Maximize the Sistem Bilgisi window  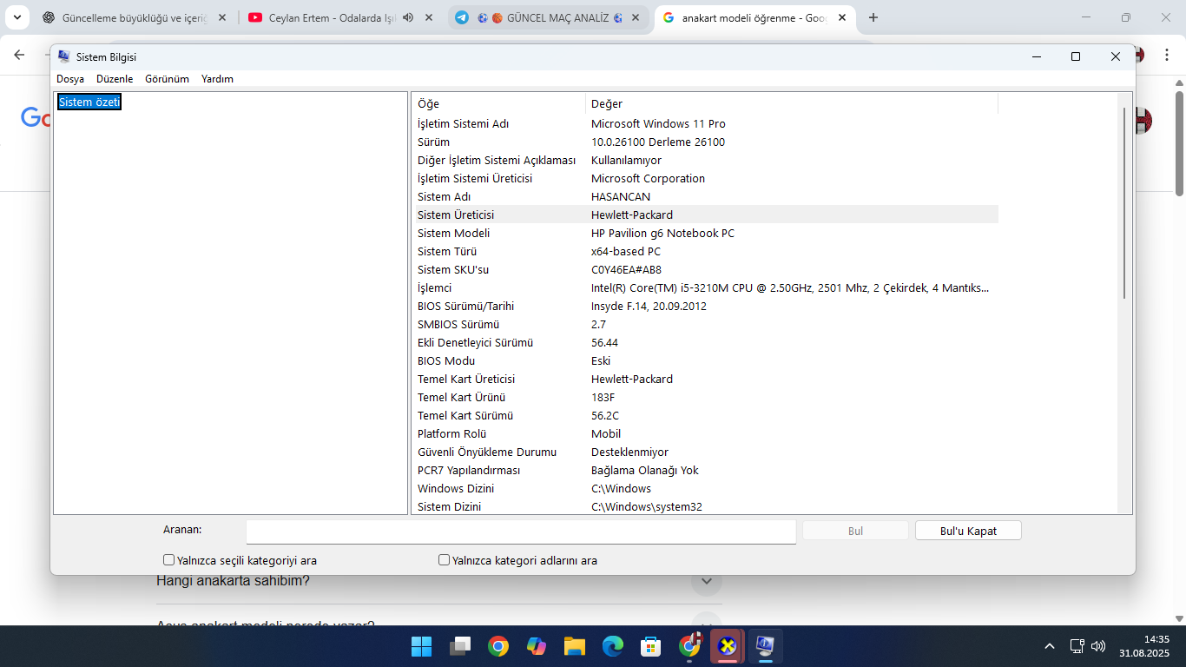pos(1076,56)
